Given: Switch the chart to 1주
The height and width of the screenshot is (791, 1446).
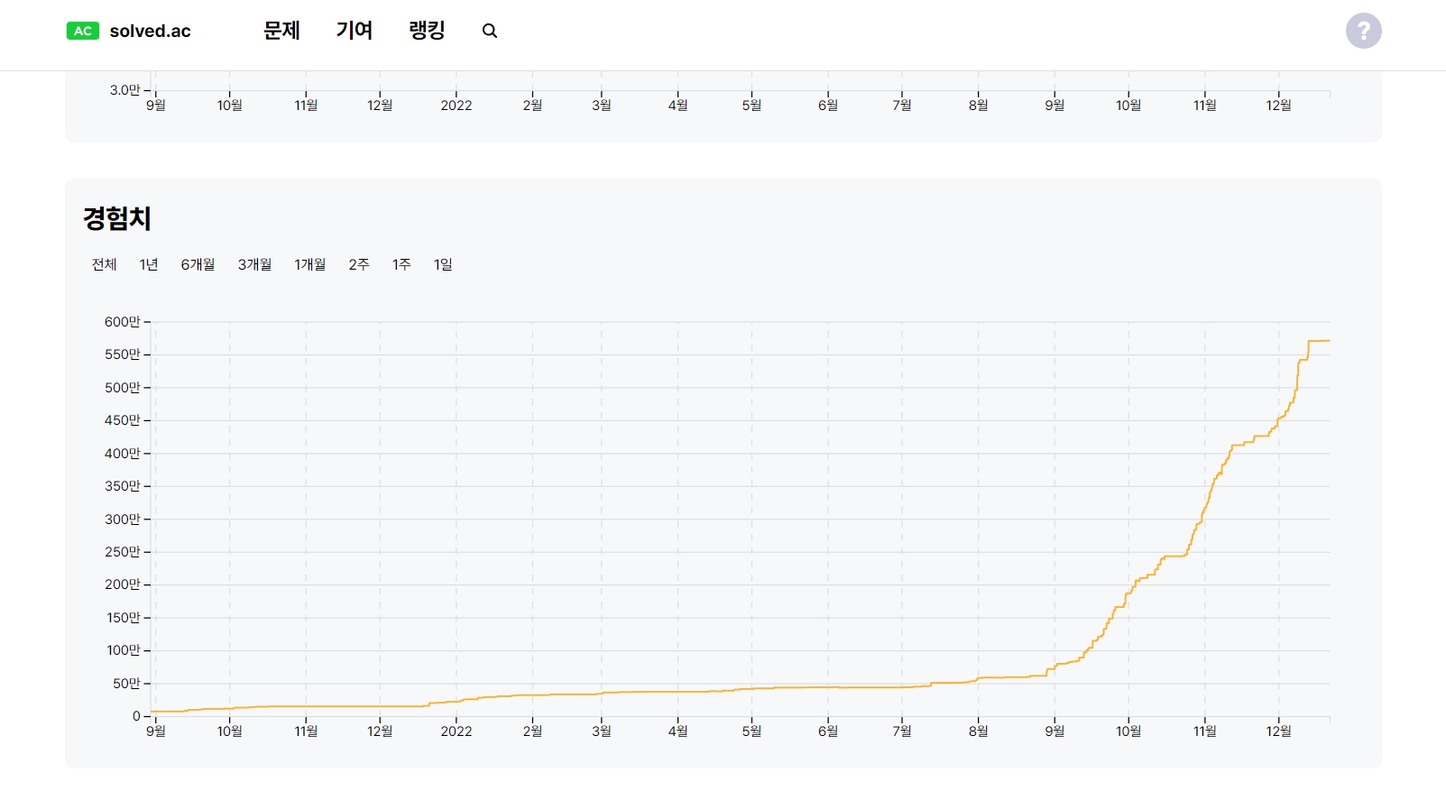Looking at the screenshot, I should pyautogui.click(x=401, y=264).
